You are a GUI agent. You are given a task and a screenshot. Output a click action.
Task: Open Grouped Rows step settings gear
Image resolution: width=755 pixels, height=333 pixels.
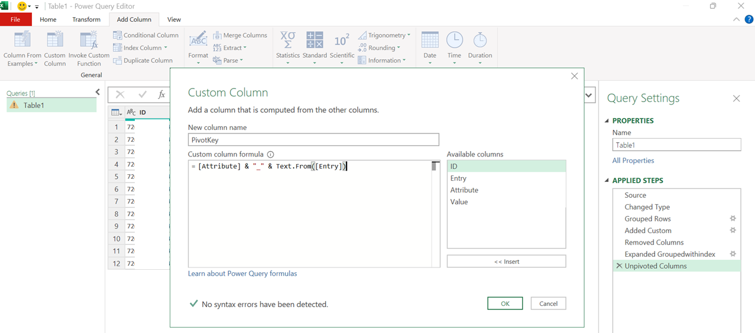(733, 218)
